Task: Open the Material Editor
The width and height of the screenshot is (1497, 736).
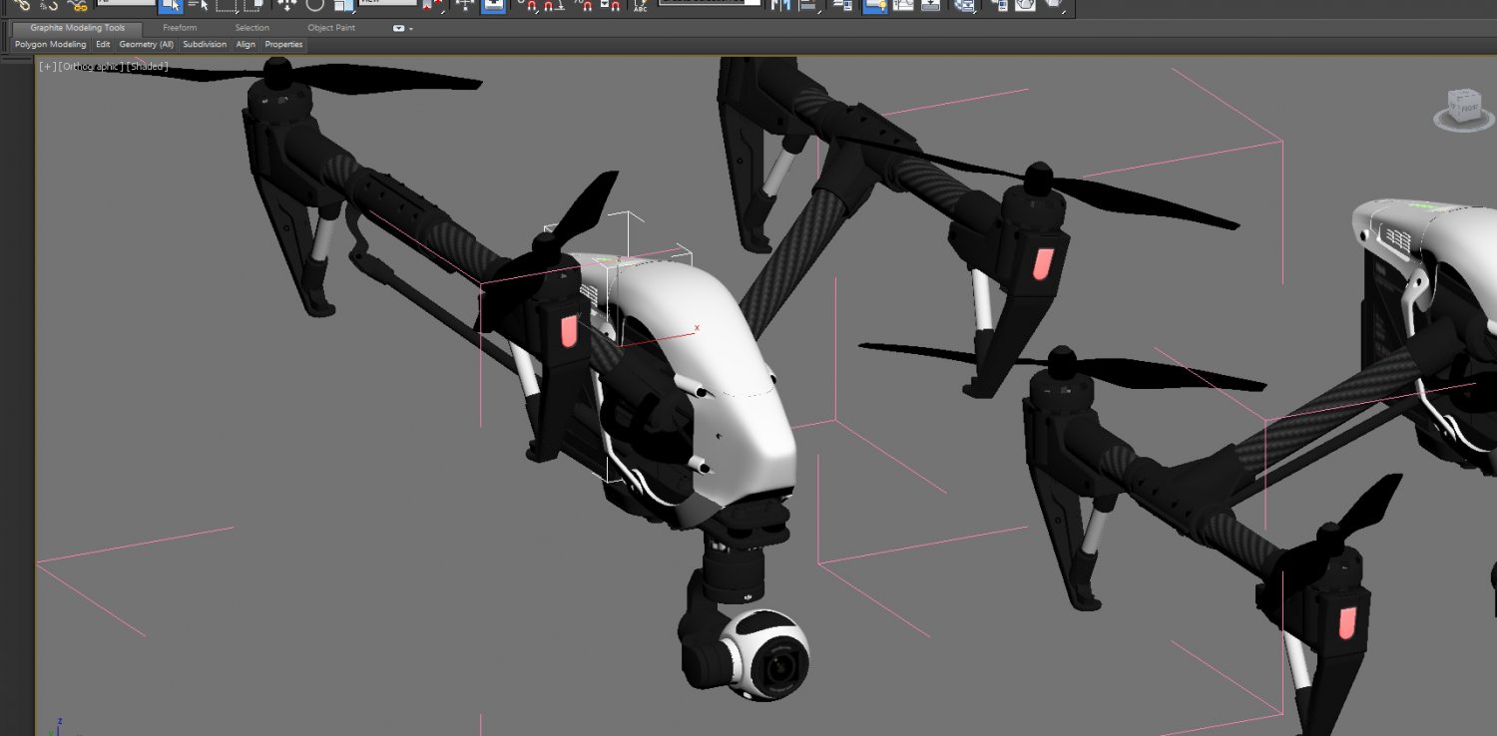Action: [964, 6]
